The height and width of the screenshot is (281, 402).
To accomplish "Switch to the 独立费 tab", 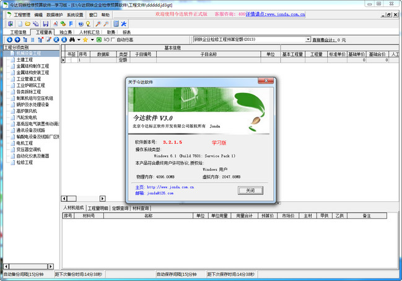I will coord(66,32).
